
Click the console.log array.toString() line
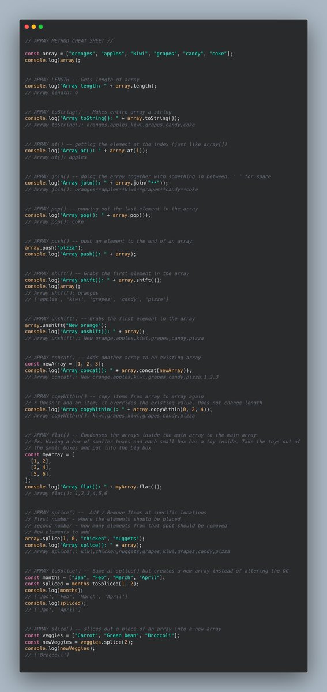click(x=102, y=118)
